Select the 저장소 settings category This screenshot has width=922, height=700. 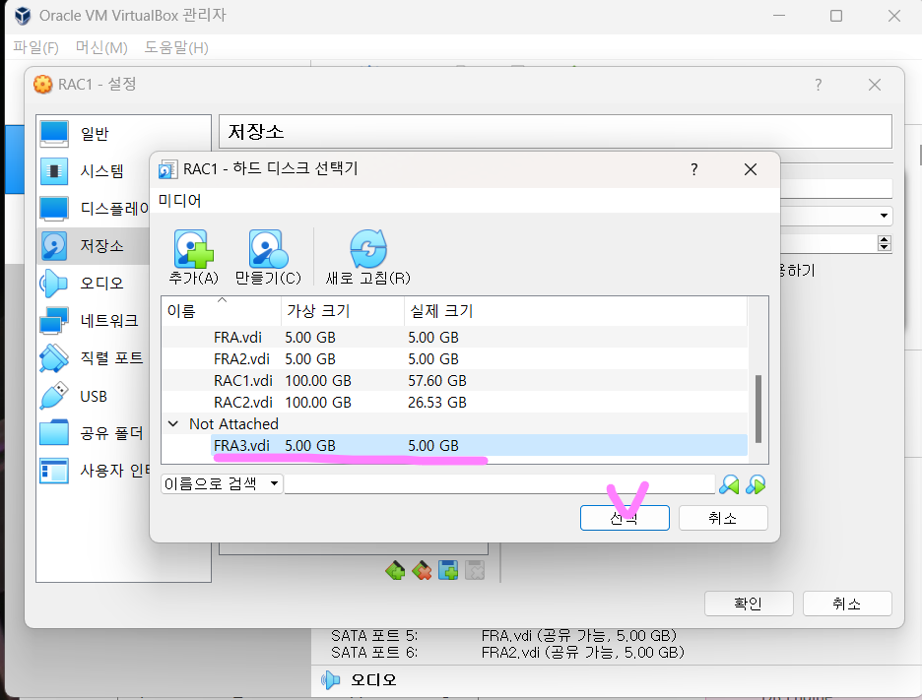pos(95,246)
